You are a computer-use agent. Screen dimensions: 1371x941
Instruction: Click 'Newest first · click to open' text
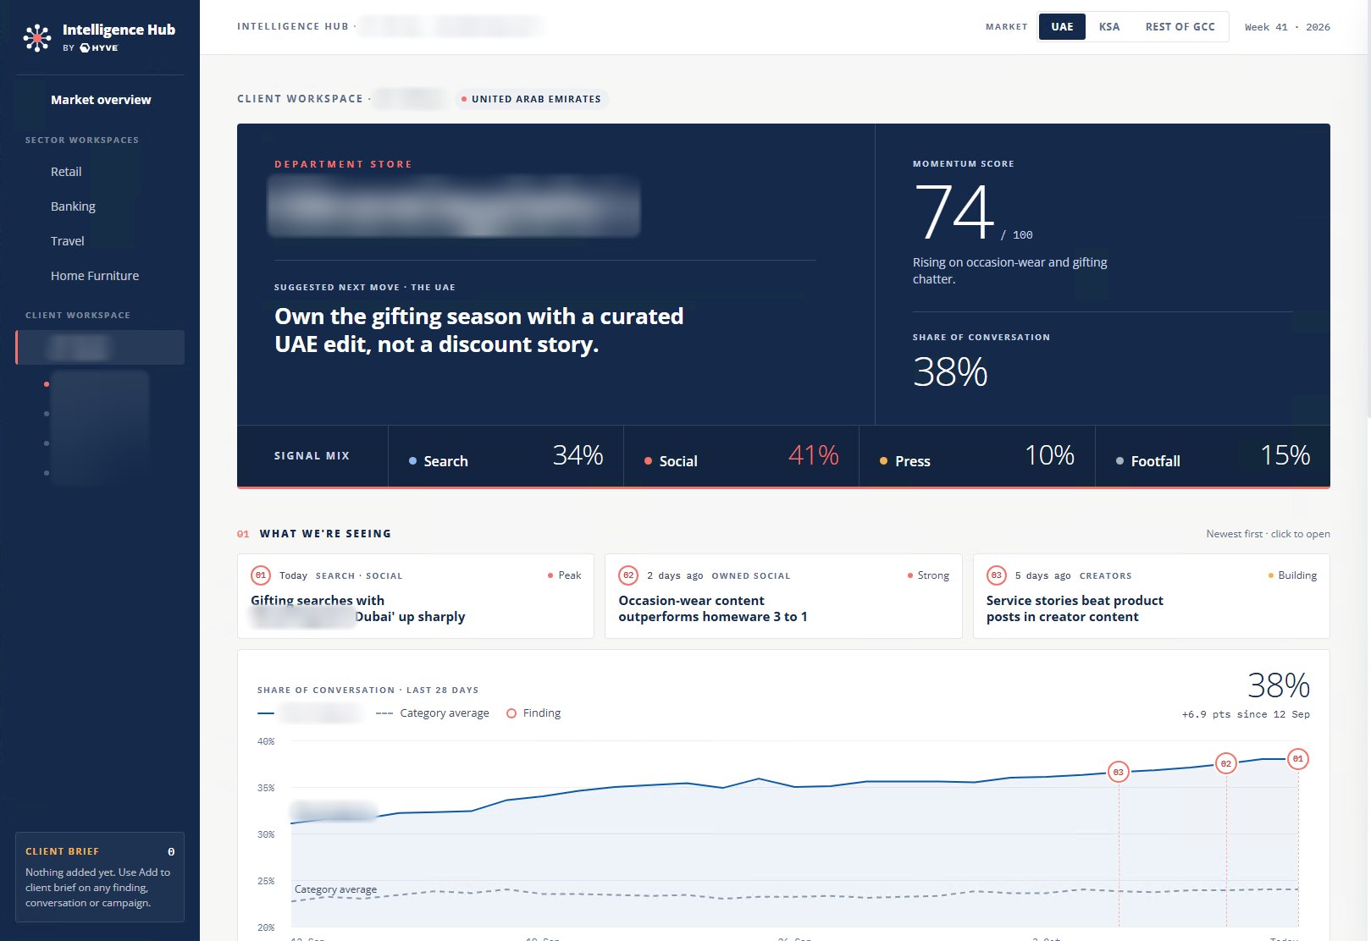point(1268,534)
